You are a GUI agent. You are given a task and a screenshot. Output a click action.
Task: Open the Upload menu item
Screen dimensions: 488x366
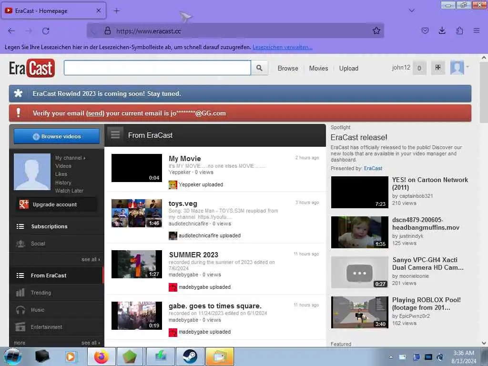coord(348,68)
